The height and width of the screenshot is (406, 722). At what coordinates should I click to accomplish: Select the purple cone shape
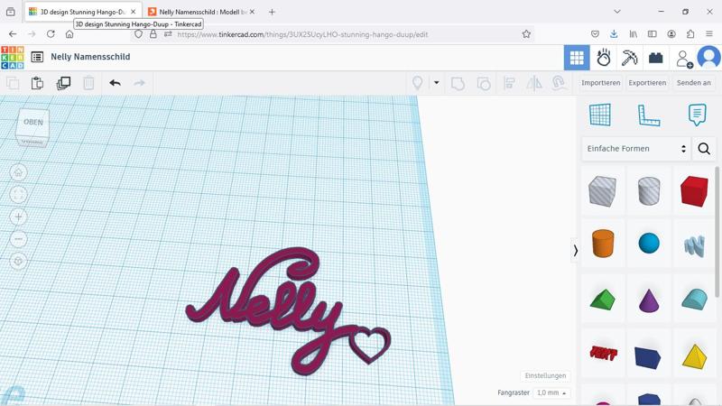[x=649, y=300]
